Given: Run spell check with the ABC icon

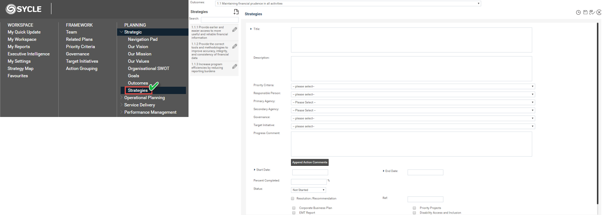Looking at the screenshot, I should click(x=592, y=12).
